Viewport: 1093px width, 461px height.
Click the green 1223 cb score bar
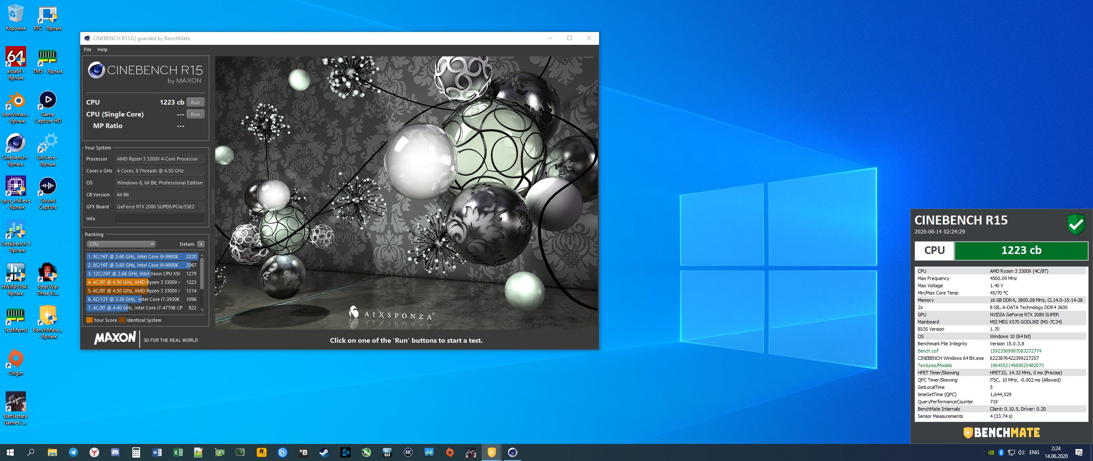point(1021,251)
